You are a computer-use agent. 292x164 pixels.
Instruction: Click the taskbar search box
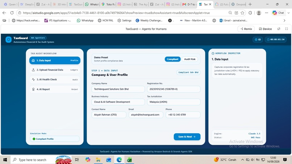point(41,160)
